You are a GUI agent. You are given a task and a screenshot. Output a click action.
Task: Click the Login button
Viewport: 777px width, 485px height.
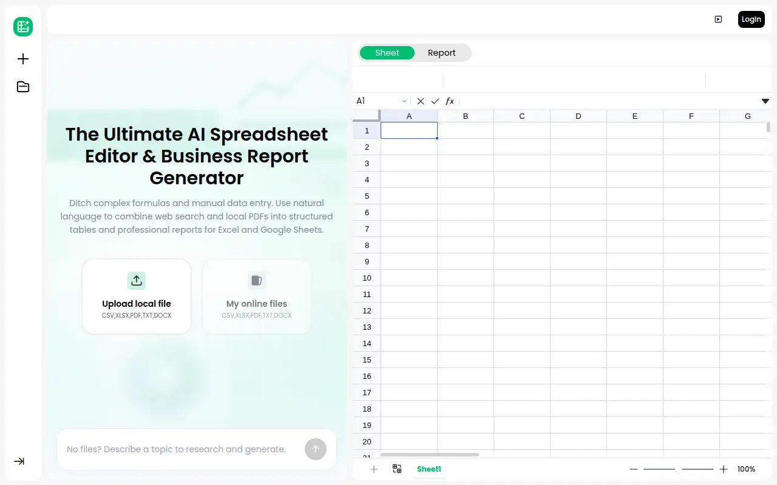pos(752,19)
